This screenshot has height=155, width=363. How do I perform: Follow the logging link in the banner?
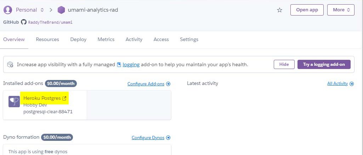pyautogui.click(x=131, y=65)
